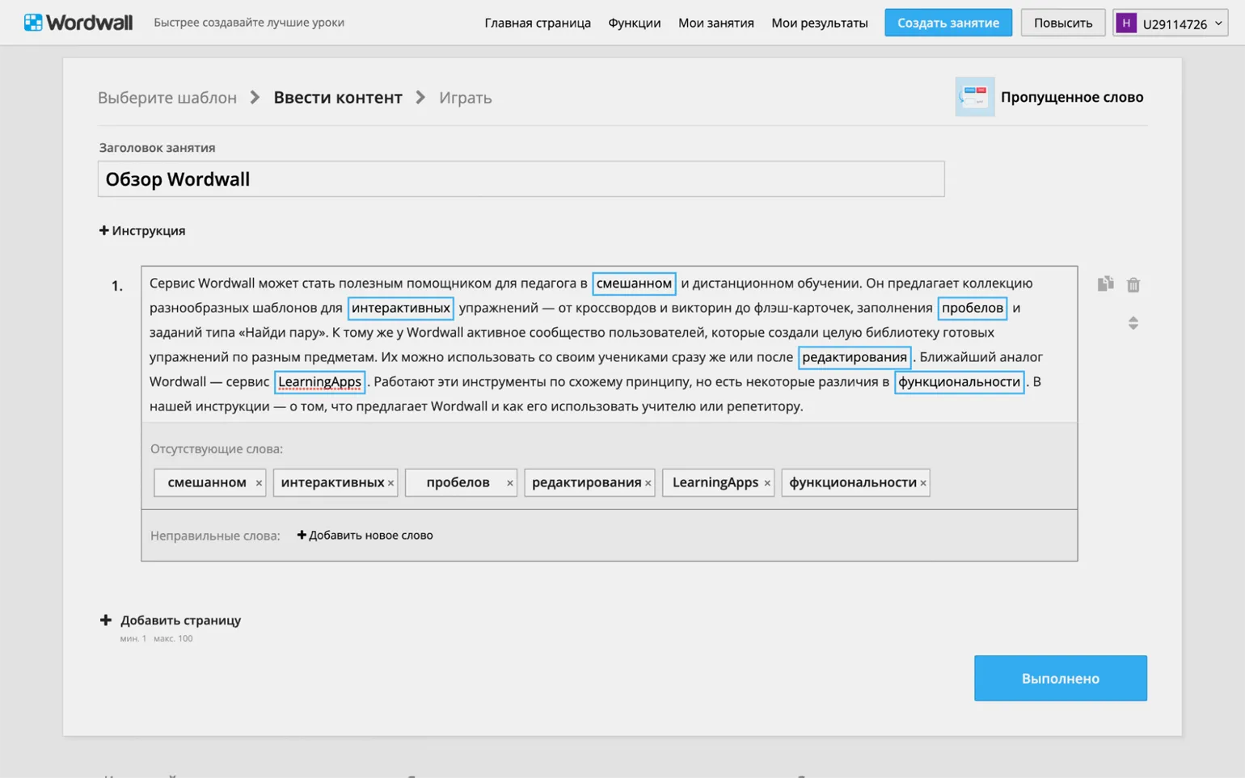
Task: Delete question 1 using trash icon
Action: click(1133, 284)
